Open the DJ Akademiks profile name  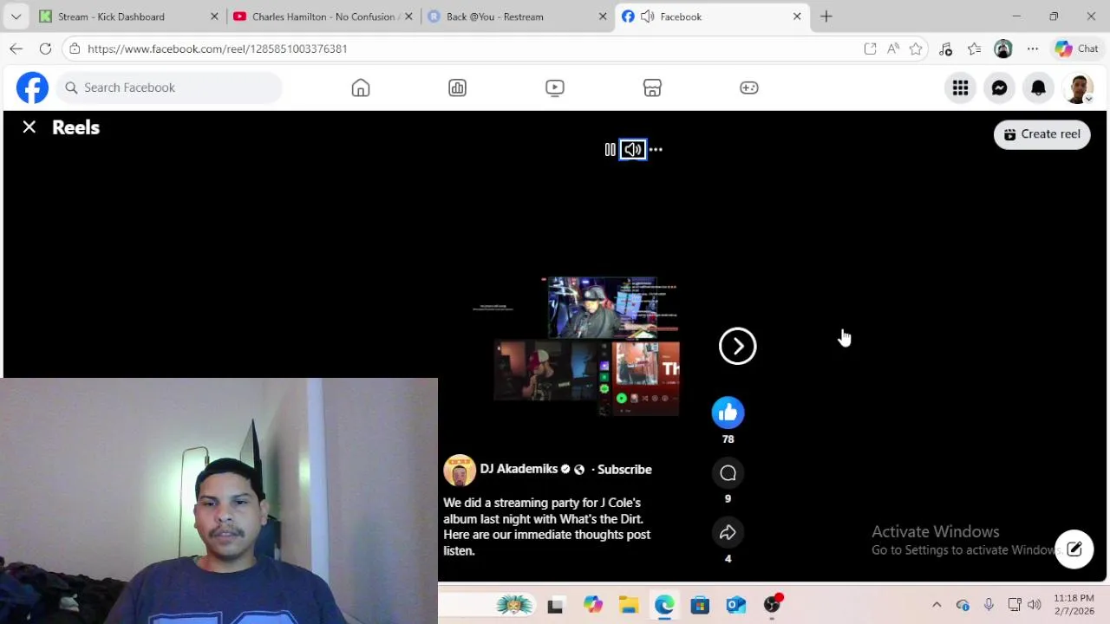[x=519, y=469]
